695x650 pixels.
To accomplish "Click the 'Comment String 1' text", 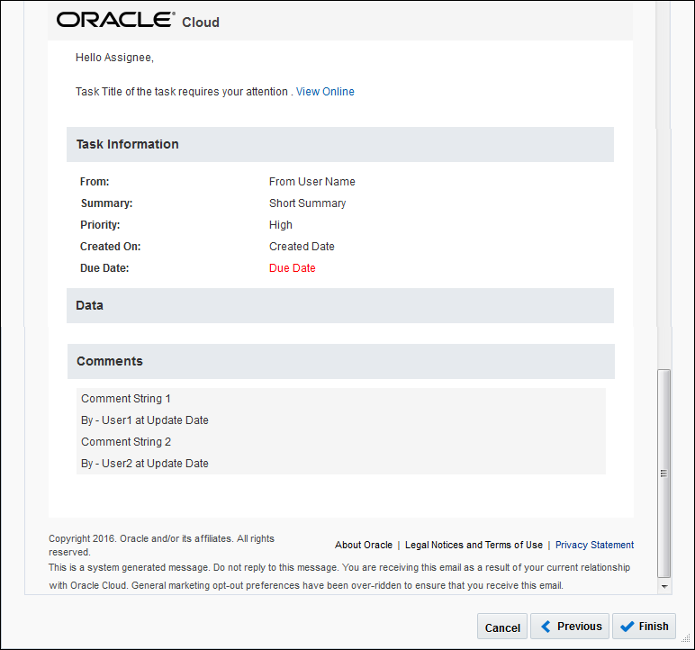I will pyautogui.click(x=126, y=399).
